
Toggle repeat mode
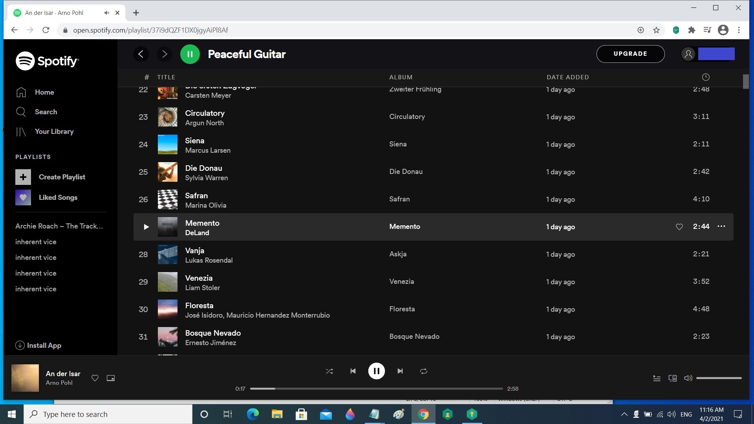423,371
